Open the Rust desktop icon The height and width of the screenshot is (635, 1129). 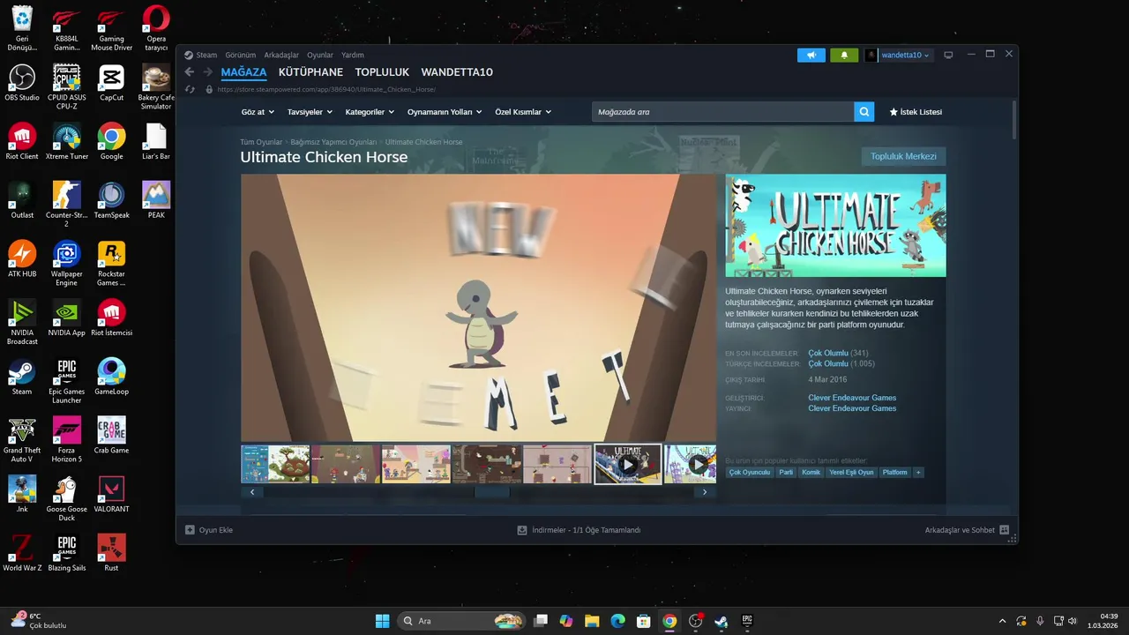(111, 553)
